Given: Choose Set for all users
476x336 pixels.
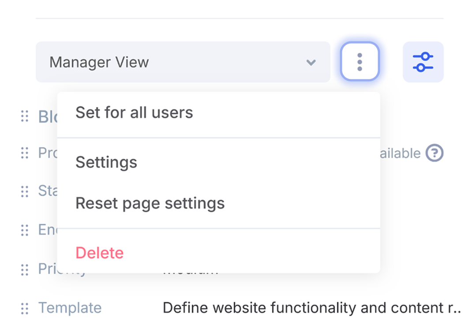Looking at the screenshot, I should pos(134,113).
